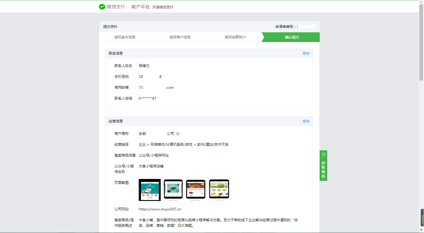Click 修改 beside 经营信息
Screen dimensions: 424x233
pyautogui.click(x=306, y=121)
